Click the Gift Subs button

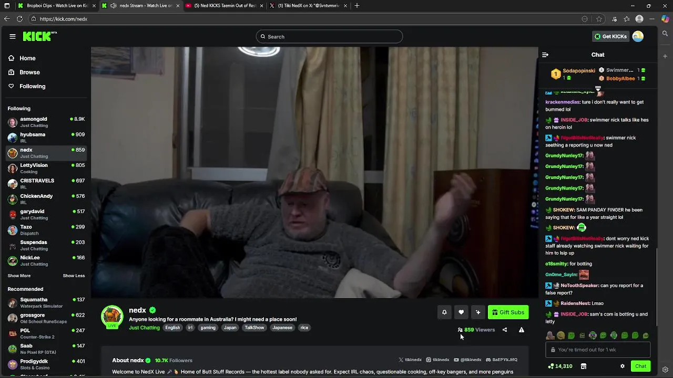(x=508, y=312)
